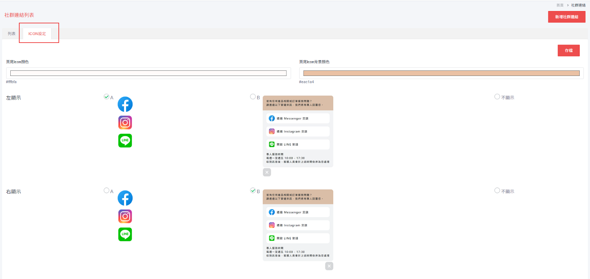Screen dimensions: 590x279
Task: Click the LINE icon in the 左顯示 option A preview
Action: pos(125,140)
